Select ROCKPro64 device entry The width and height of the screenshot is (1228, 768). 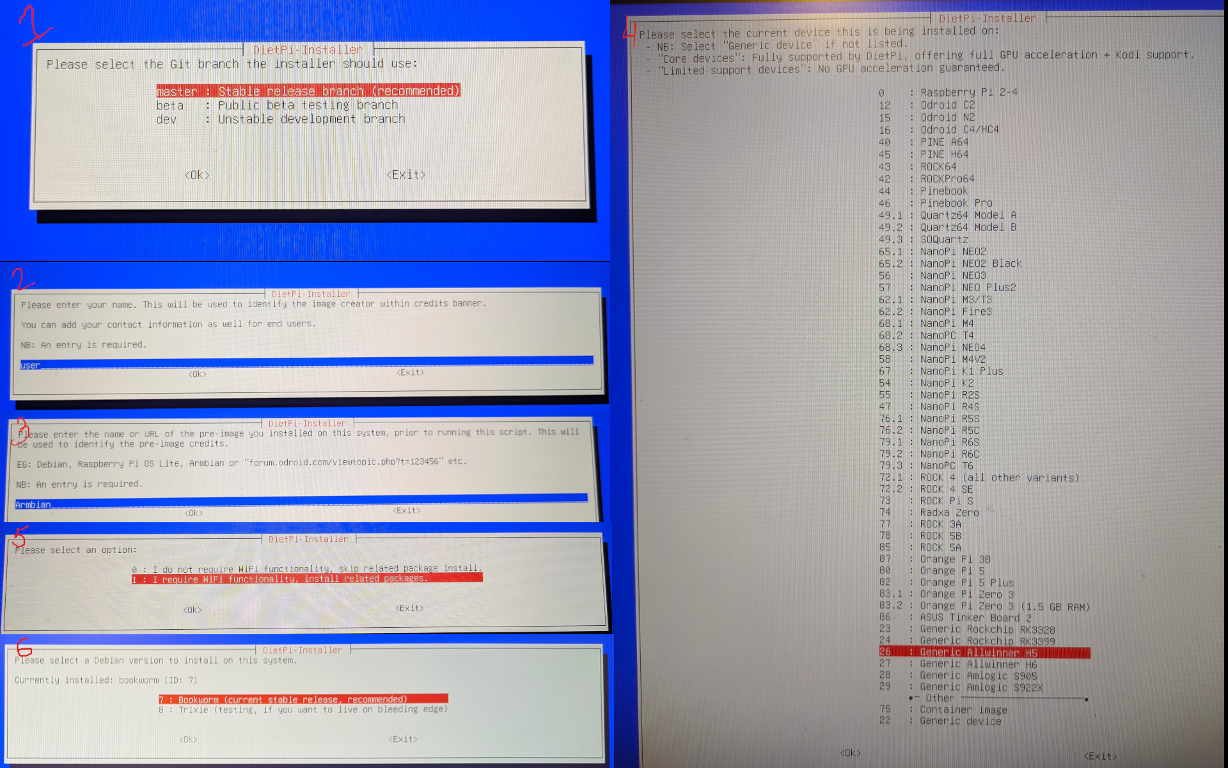click(x=927, y=179)
